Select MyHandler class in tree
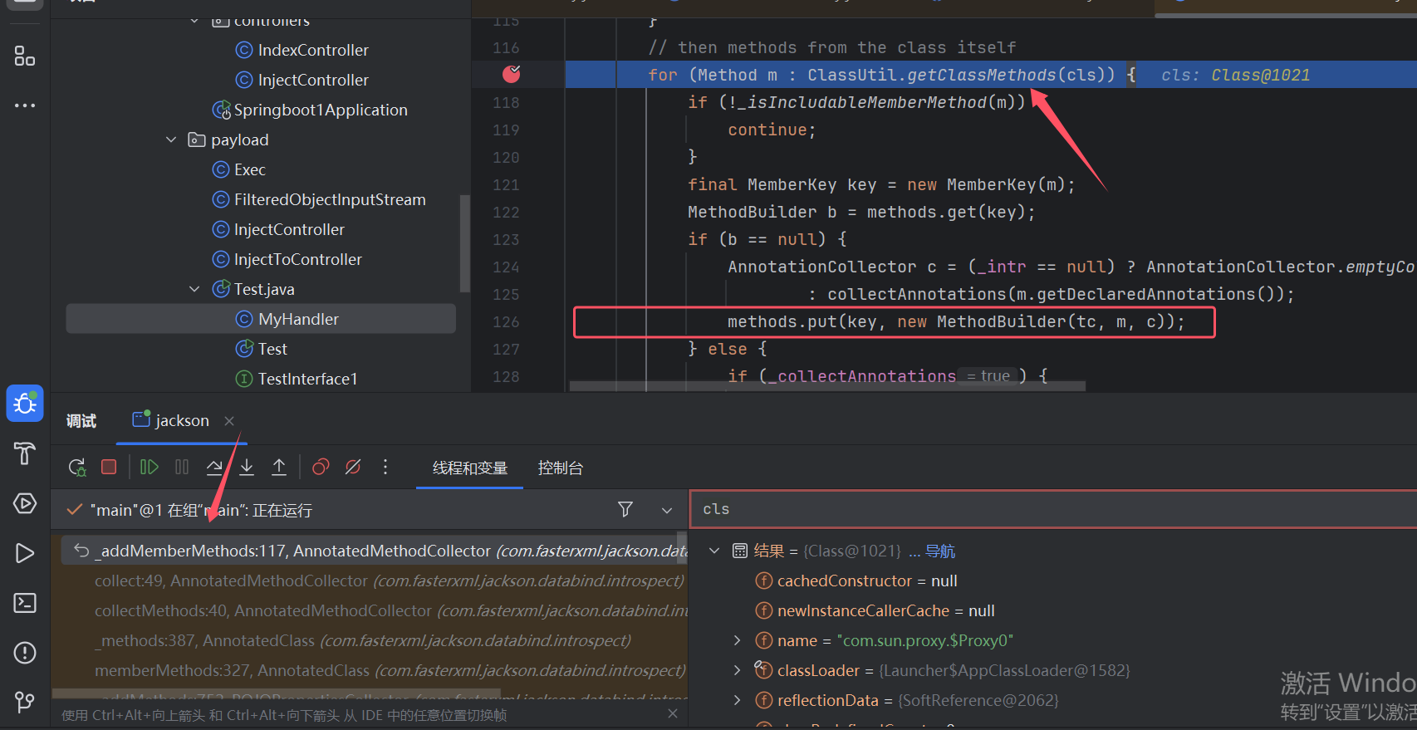Viewport: 1417px width, 730px height. click(x=261, y=319)
